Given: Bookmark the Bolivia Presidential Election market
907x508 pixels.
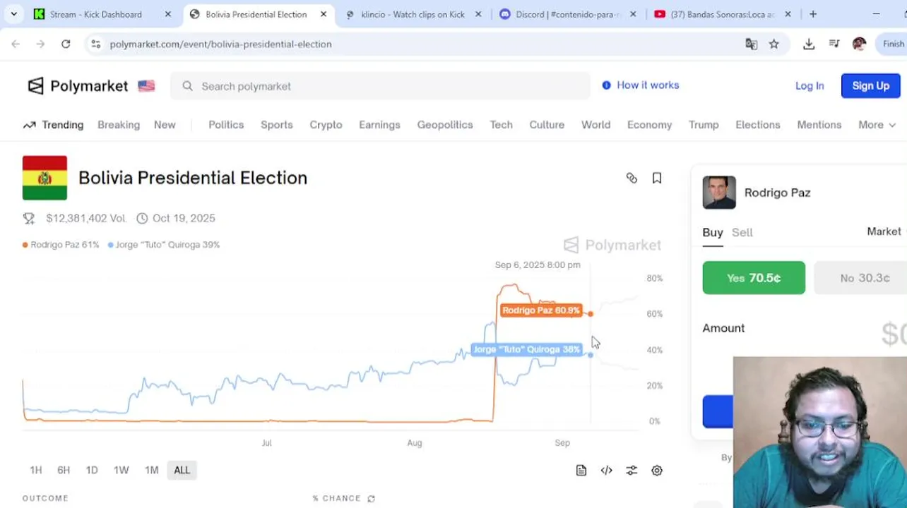Looking at the screenshot, I should point(657,179).
